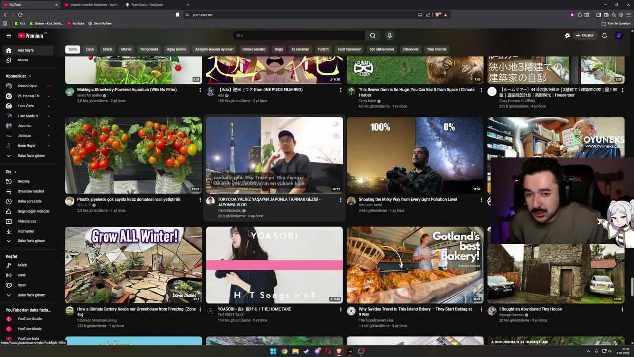This screenshot has width=634, height=357.
Task: Open Luke Made It subscription channel
Action: pos(28,116)
